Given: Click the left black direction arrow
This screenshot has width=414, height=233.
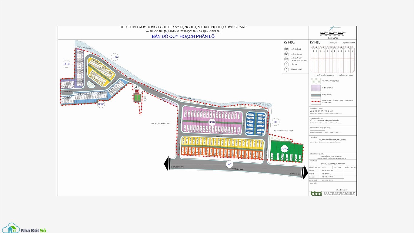Looking at the screenshot, I should coord(166,164).
